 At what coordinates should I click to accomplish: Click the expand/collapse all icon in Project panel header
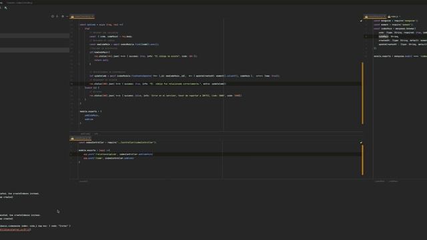tap(57, 16)
